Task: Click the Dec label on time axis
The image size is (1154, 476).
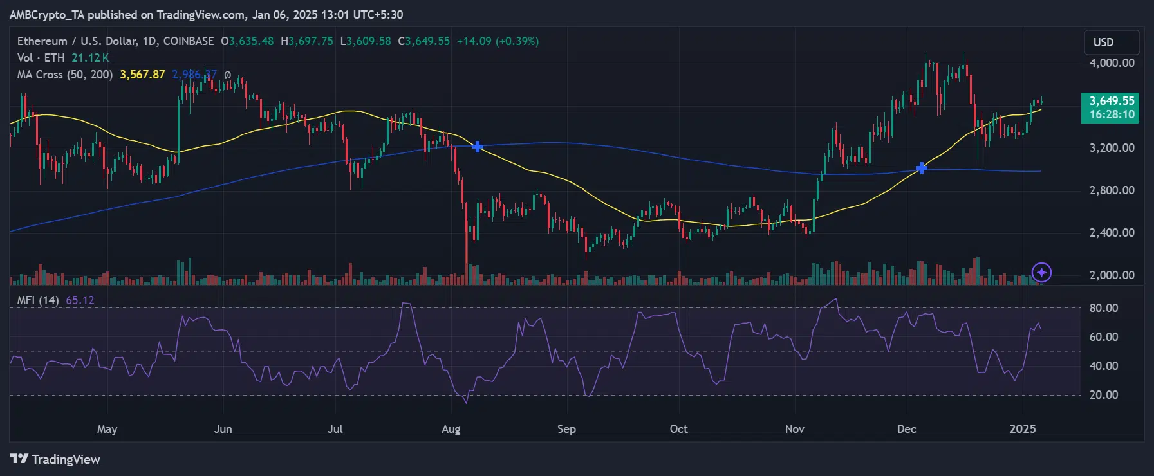Action: (x=906, y=429)
